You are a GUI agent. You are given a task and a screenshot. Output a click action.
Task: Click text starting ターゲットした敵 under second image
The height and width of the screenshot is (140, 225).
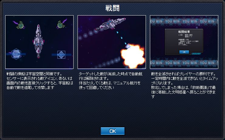[x=110, y=81]
